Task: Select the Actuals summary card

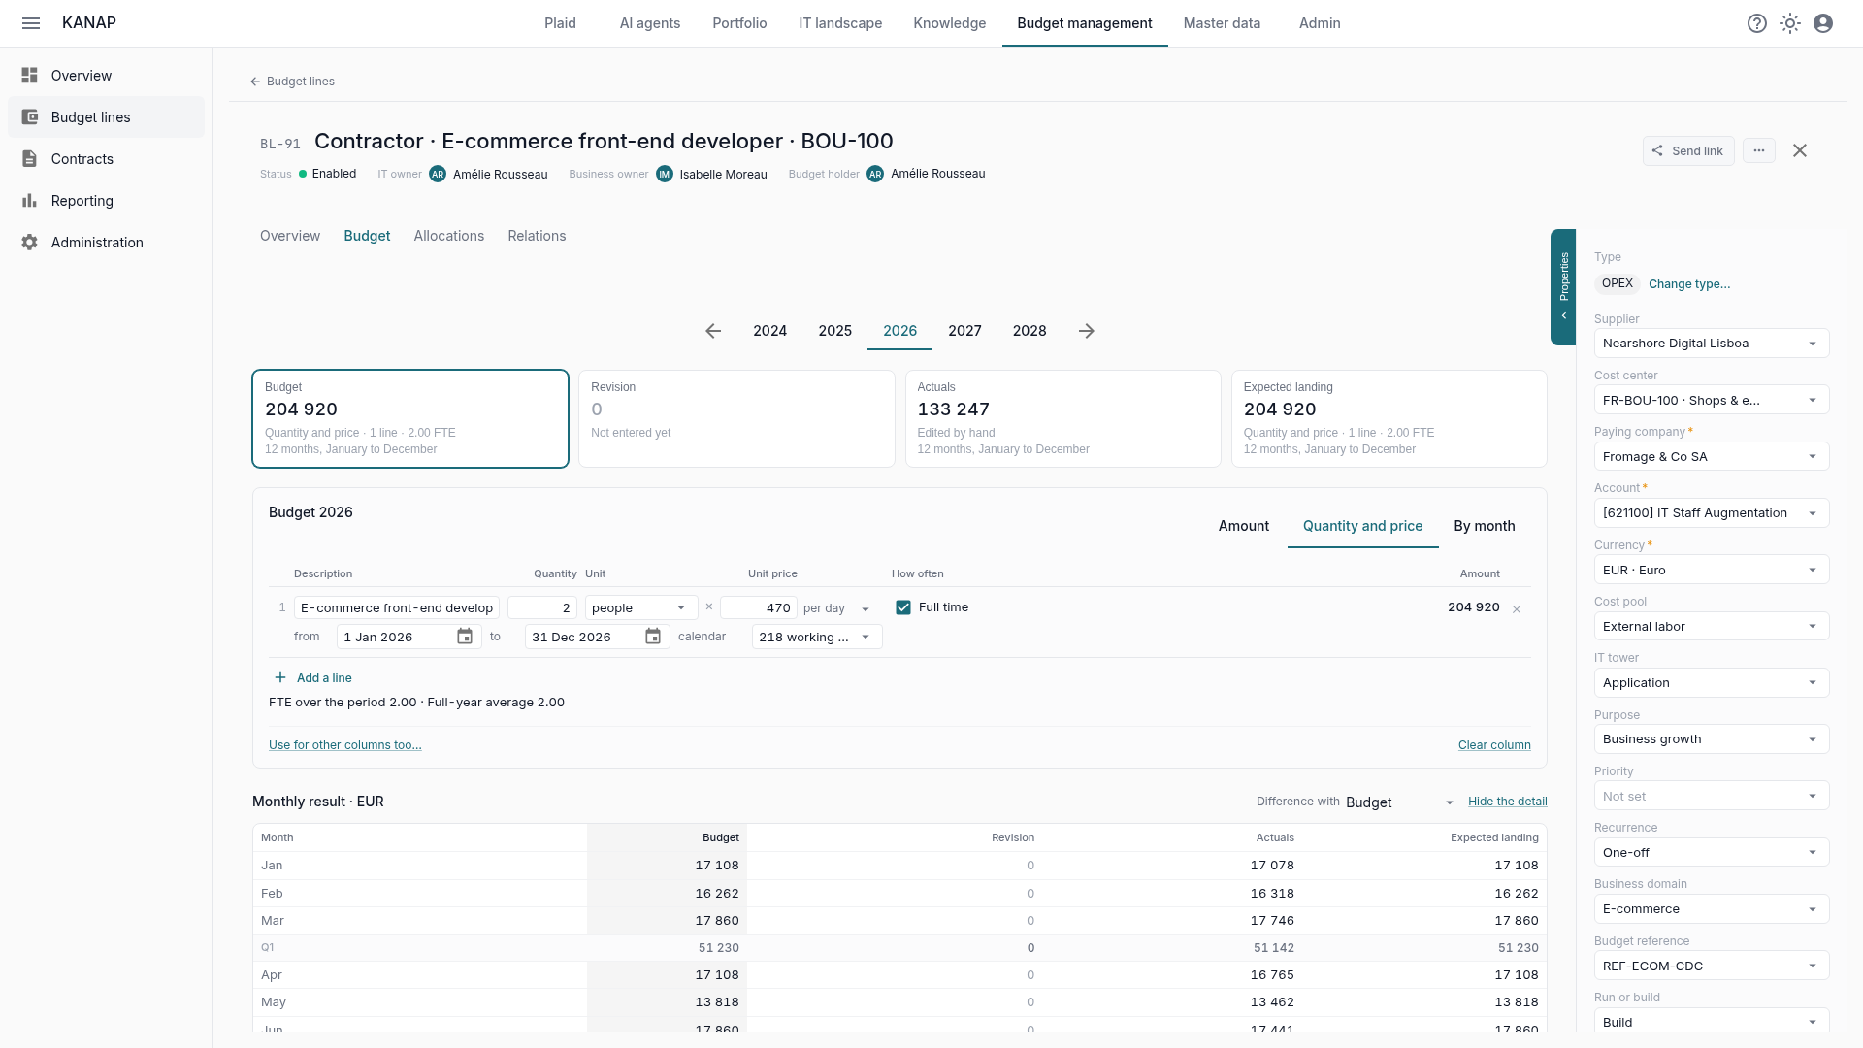Action: (x=1062, y=418)
